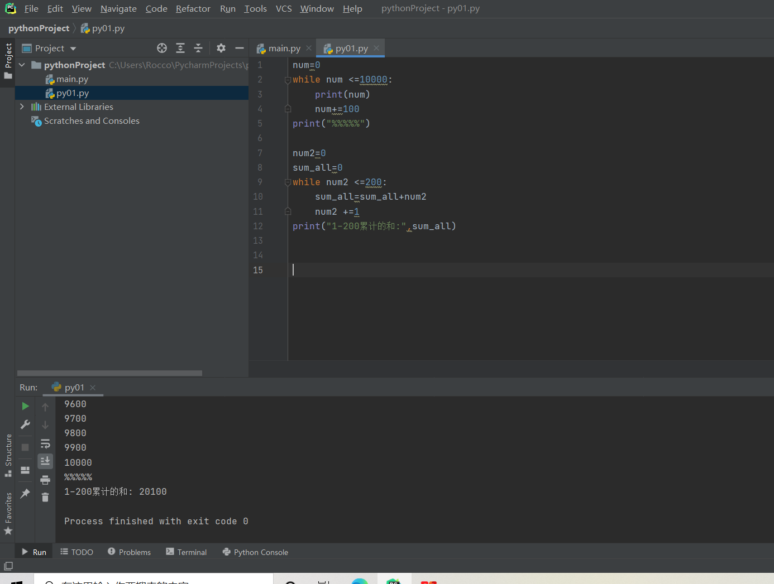Viewport: 774px width, 584px height.
Task: Open the Run tool window button
Action: (34, 552)
